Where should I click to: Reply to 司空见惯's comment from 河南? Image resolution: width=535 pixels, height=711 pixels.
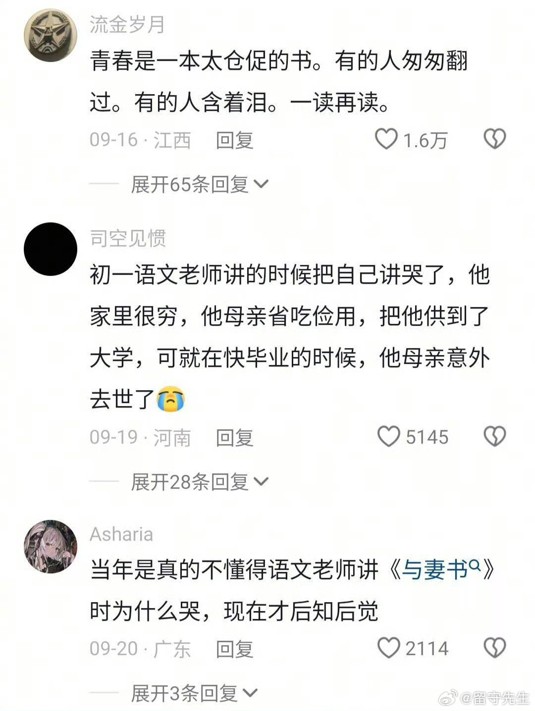tap(235, 438)
